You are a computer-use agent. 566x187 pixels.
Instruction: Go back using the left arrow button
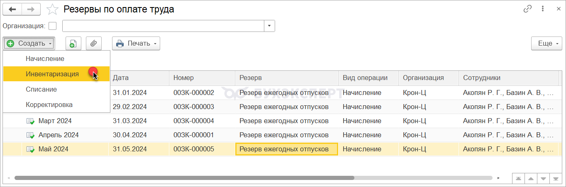(x=12, y=9)
